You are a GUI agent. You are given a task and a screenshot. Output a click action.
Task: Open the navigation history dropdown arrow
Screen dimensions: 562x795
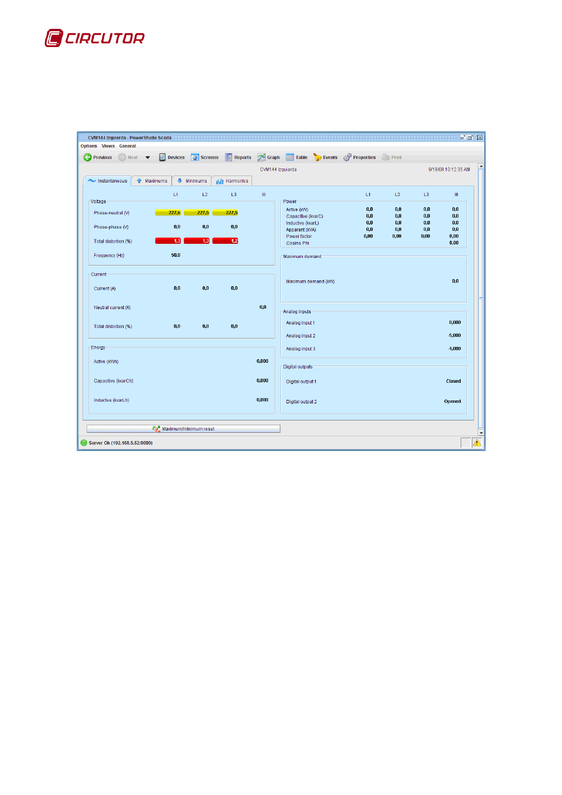[x=147, y=157]
